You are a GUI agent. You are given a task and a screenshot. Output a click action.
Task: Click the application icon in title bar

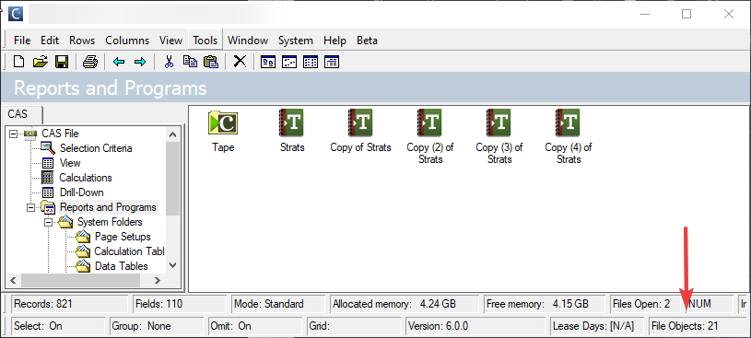coord(16,14)
